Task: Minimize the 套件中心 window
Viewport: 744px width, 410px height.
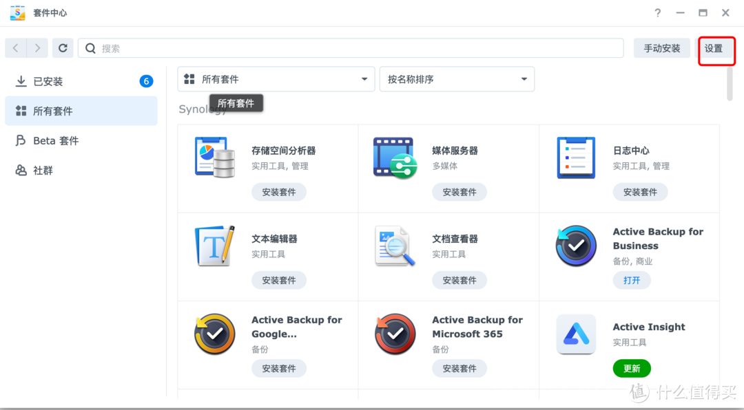Action: click(680, 13)
